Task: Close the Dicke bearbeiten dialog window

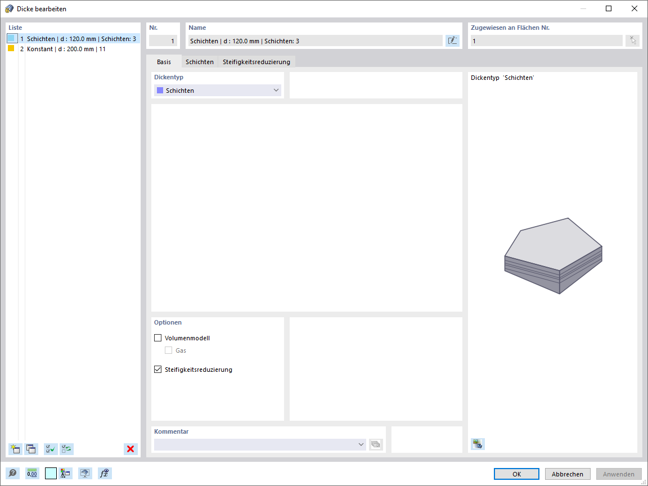Action: (634, 8)
